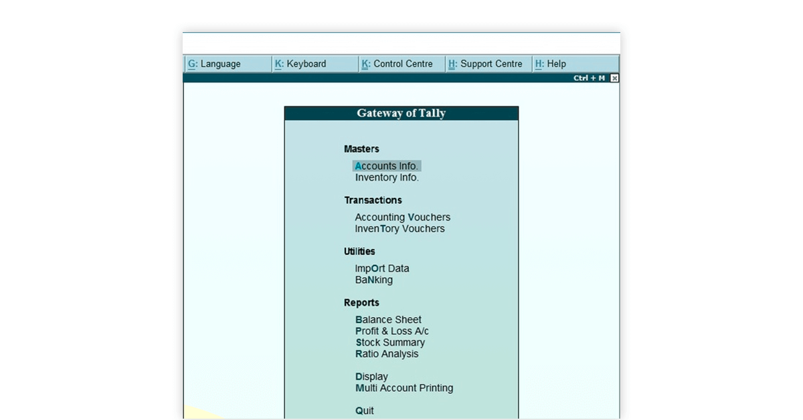Viewport: 803px width, 420px height.
Task: Open the Stock Summary report
Action: 390,342
